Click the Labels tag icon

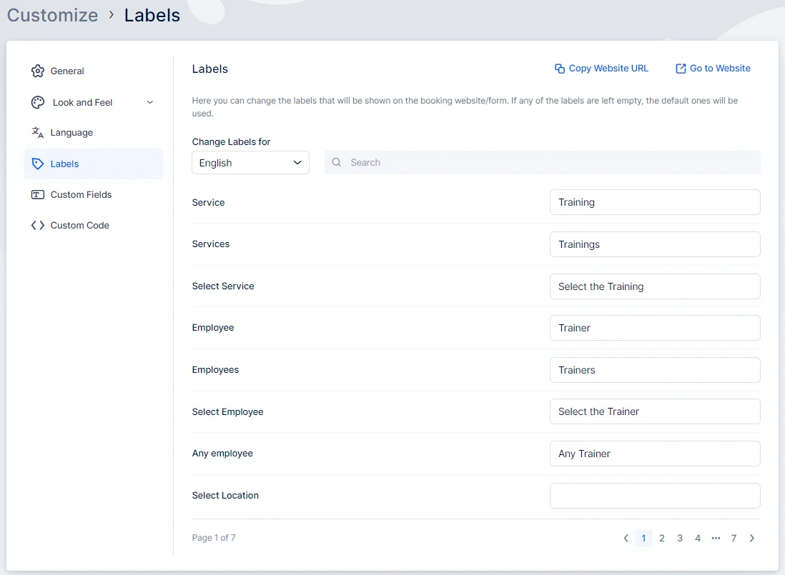(38, 164)
